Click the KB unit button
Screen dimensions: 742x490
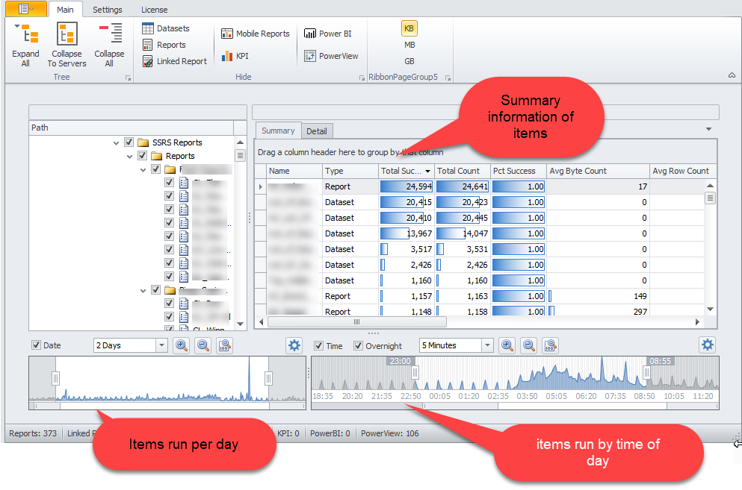[x=409, y=28]
